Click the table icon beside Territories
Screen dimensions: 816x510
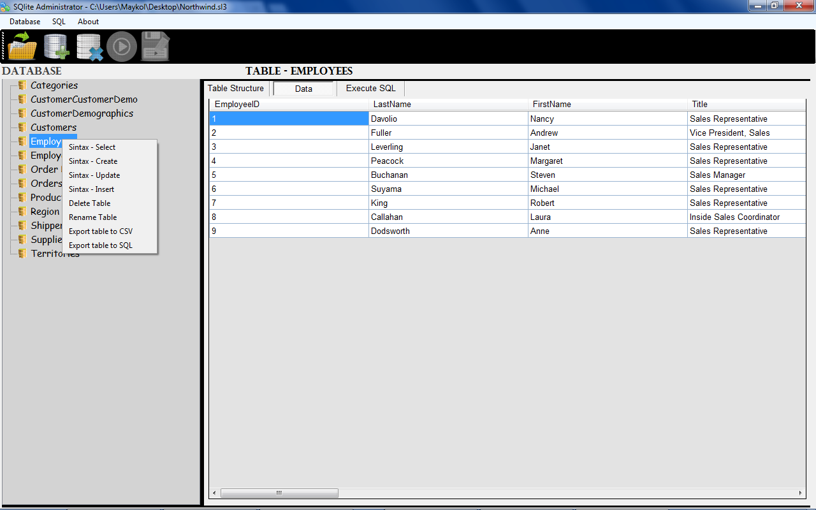[20, 253]
